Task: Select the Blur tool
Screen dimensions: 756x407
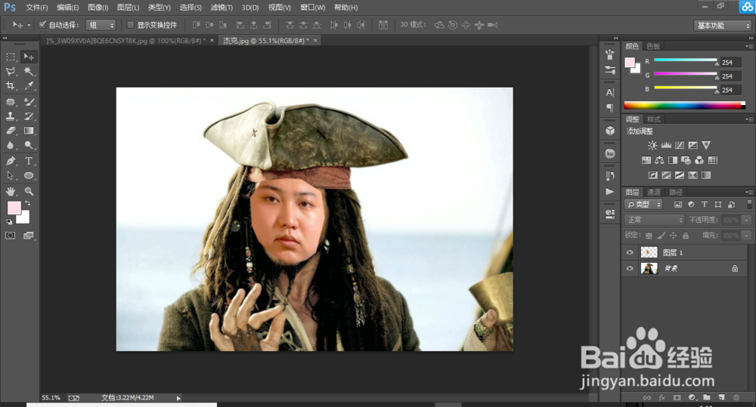Action: (11, 145)
